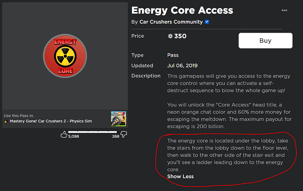Collapse the description with Show Less
The width and height of the screenshot is (303, 191).
tap(180, 177)
